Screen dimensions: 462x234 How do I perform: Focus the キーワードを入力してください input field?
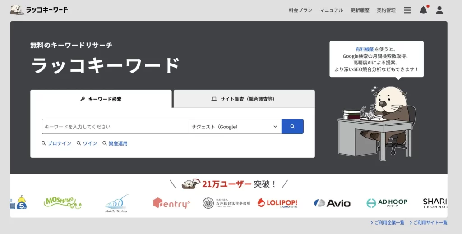115,127
